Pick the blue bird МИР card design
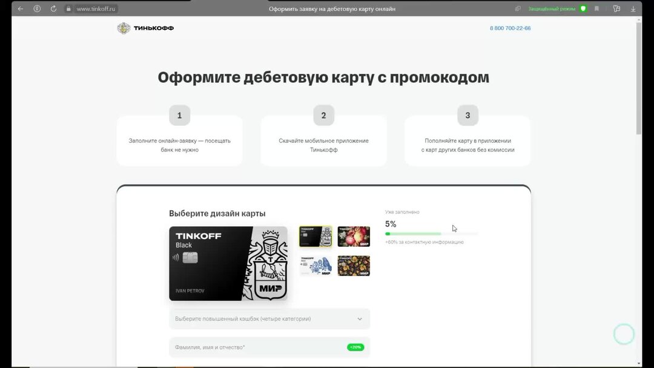 click(x=315, y=265)
